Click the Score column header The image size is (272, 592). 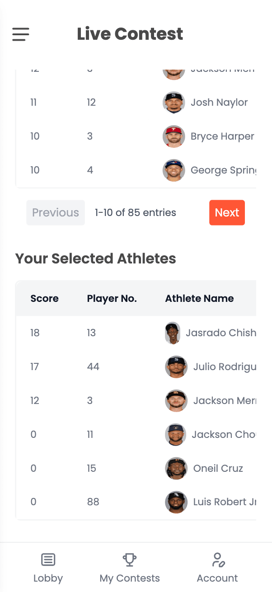pyautogui.click(x=44, y=298)
